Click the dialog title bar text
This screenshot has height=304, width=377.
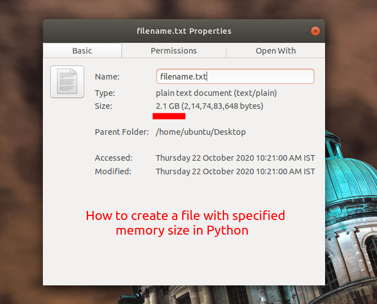(183, 31)
